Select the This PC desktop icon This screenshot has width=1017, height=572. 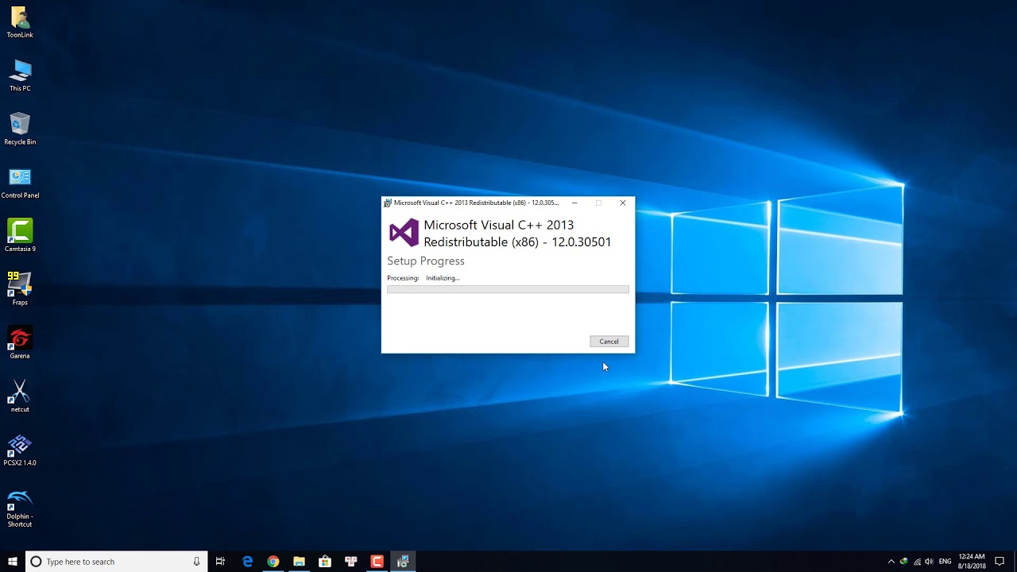coord(20,75)
